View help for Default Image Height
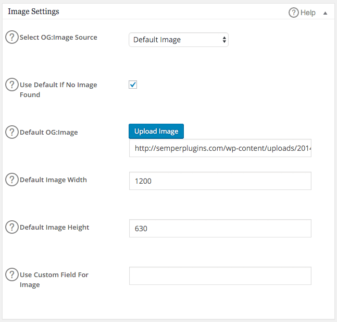 point(12,227)
